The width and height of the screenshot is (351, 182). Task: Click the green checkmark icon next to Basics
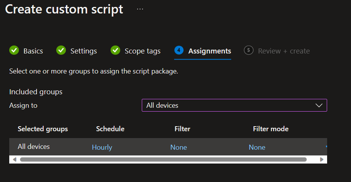click(14, 50)
